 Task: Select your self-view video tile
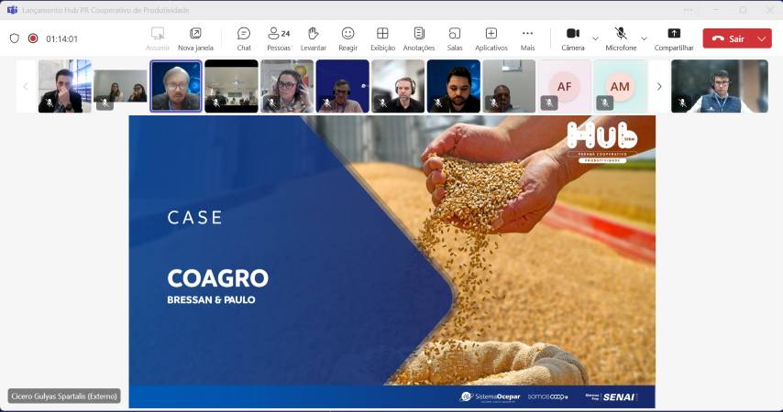720,86
